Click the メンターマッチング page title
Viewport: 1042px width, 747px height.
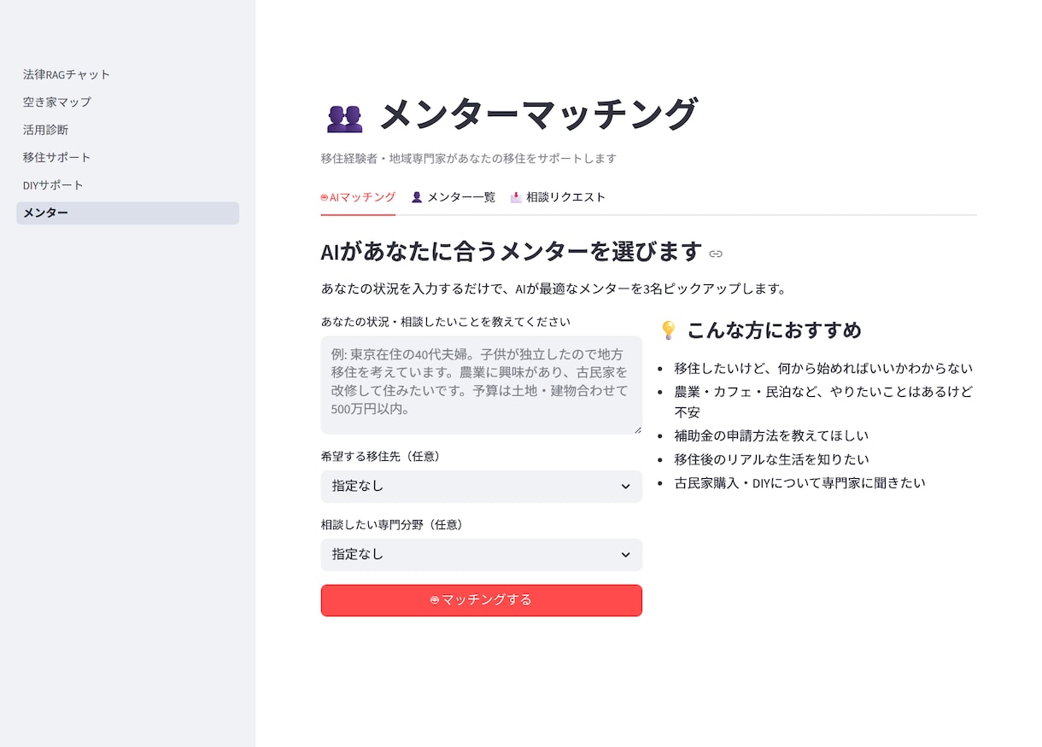[x=539, y=115]
